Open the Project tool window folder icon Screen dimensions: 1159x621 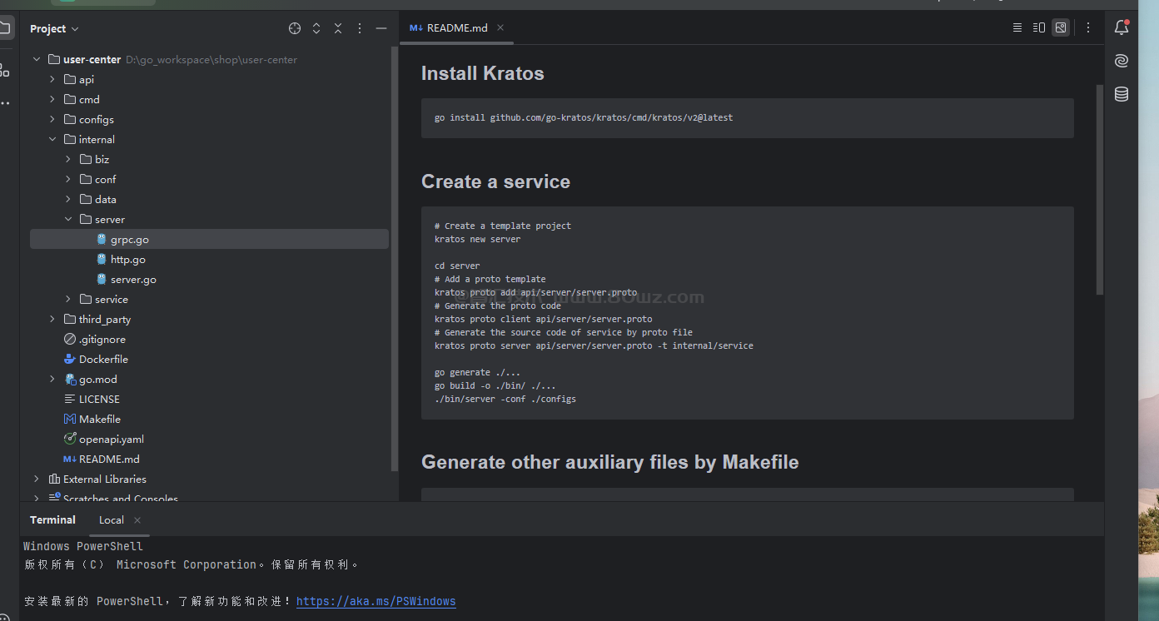5,27
